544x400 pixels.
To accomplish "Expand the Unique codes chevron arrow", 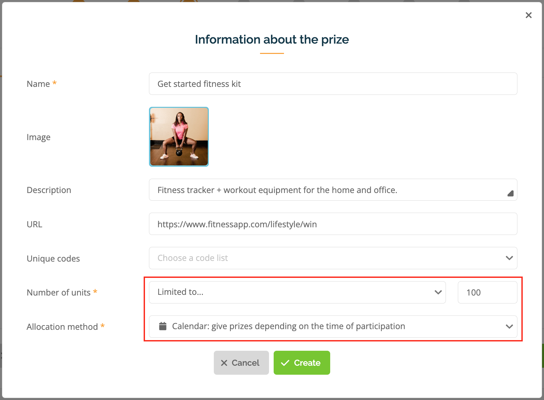I will (x=509, y=258).
